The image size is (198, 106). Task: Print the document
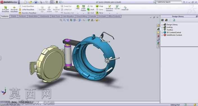(41, 2)
